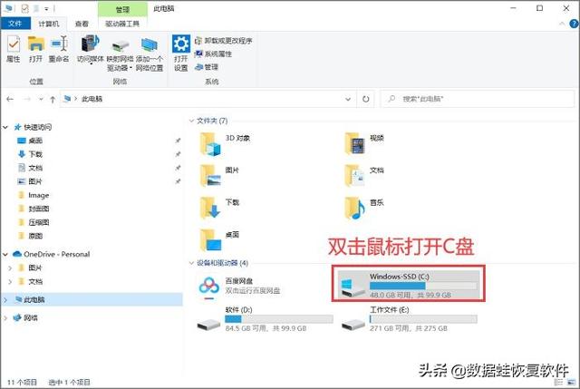Image resolution: width=580 pixels, height=389 pixels.
Task: Click 卸载或更改程序 in the ribbon
Action: tap(224, 40)
